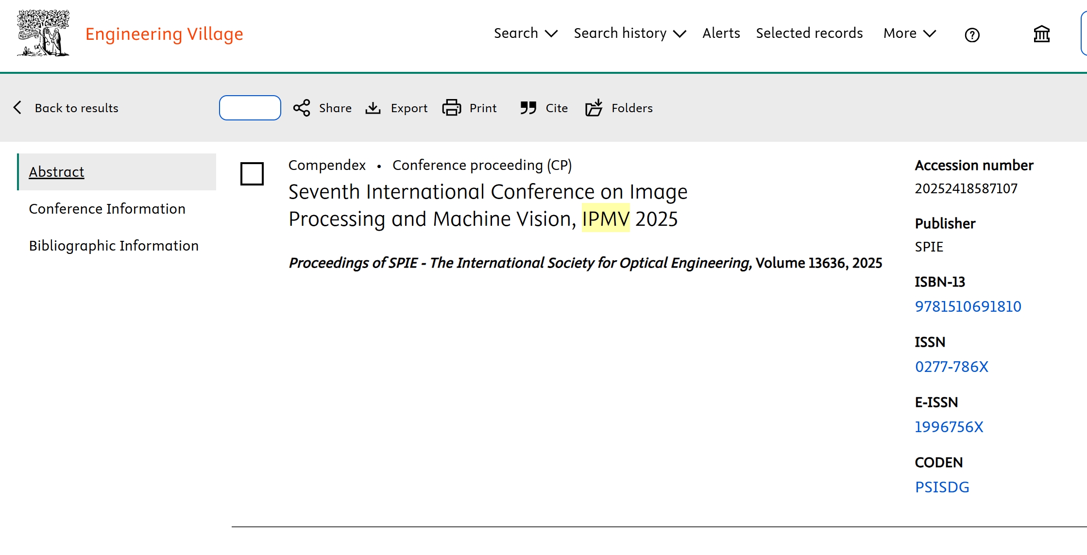Image resolution: width=1087 pixels, height=555 pixels.
Task: Tick the record selection checkbox
Action: tap(252, 174)
